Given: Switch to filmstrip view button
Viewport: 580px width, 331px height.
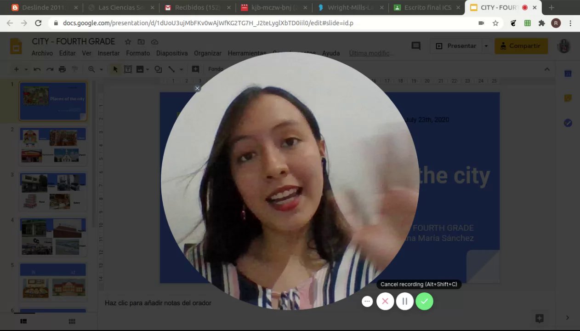Looking at the screenshot, I should coord(23,321).
